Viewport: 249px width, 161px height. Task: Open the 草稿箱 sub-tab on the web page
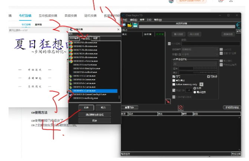click(x=38, y=25)
